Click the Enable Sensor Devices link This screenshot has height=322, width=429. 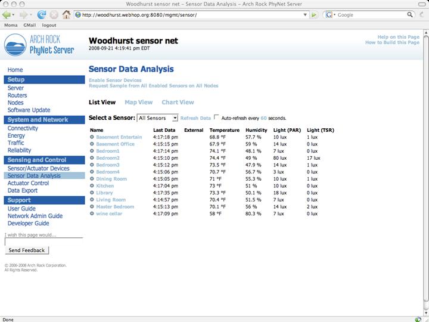coord(115,80)
